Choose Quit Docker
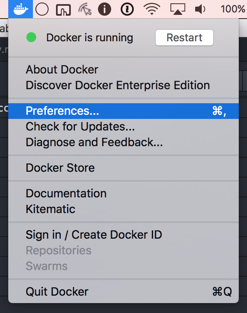 coord(57,292)
